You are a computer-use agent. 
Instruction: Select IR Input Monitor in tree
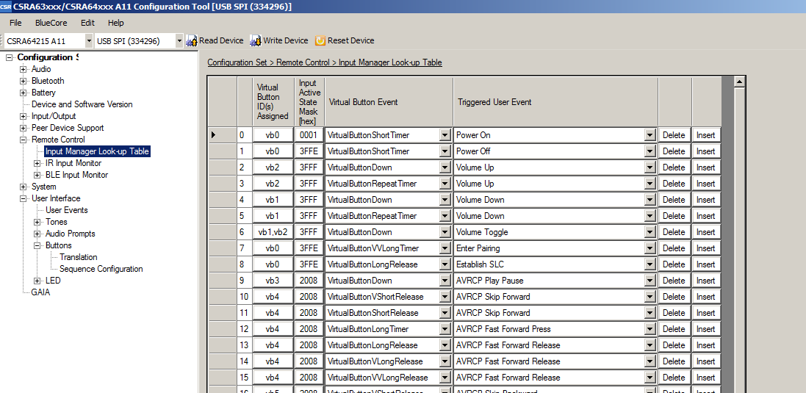[73, 163]
